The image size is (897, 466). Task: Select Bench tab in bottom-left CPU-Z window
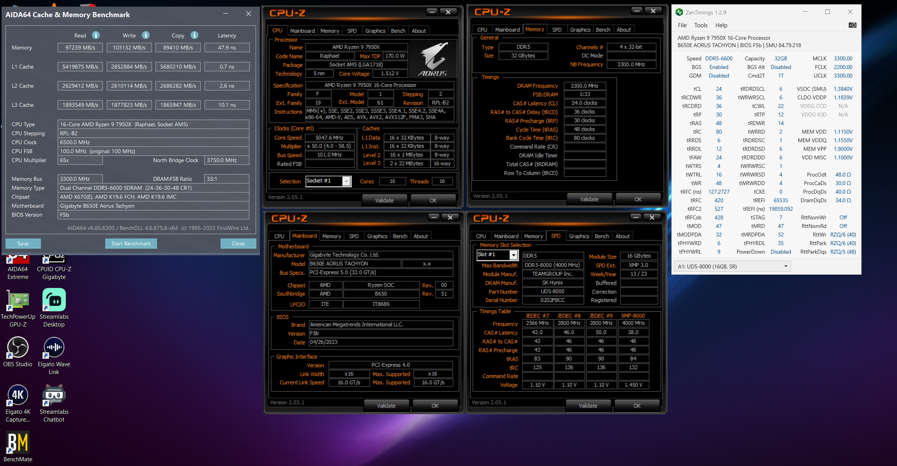click(400, 236)
